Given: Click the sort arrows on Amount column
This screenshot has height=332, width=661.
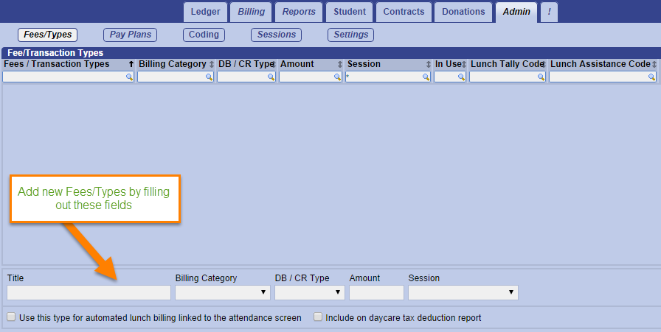Looking at the screenshot, I should (340, 65).
